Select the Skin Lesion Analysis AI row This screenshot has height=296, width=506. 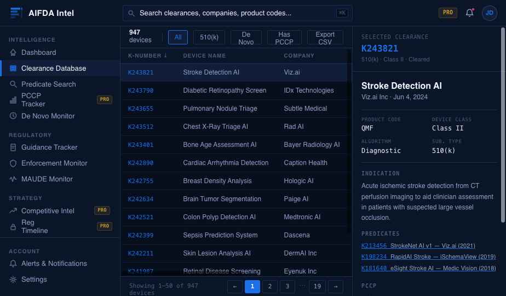click(236, 253)
